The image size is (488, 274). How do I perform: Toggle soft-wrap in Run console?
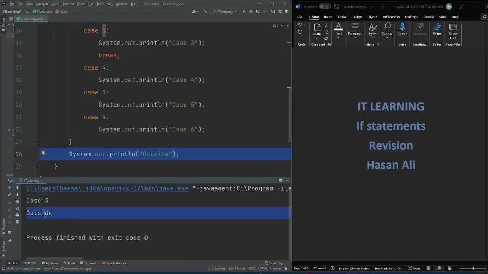17,201
